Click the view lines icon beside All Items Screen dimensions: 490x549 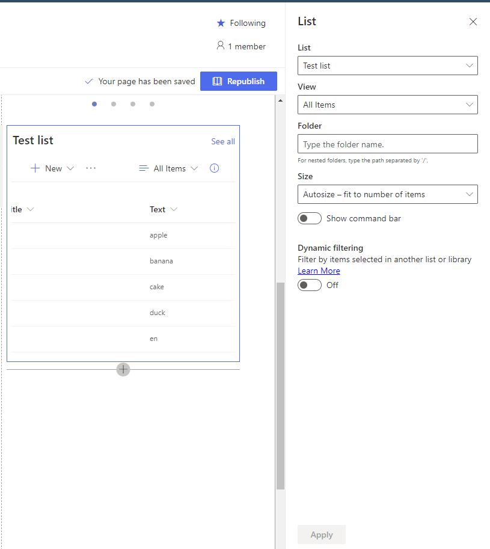(x=144, y=168)
